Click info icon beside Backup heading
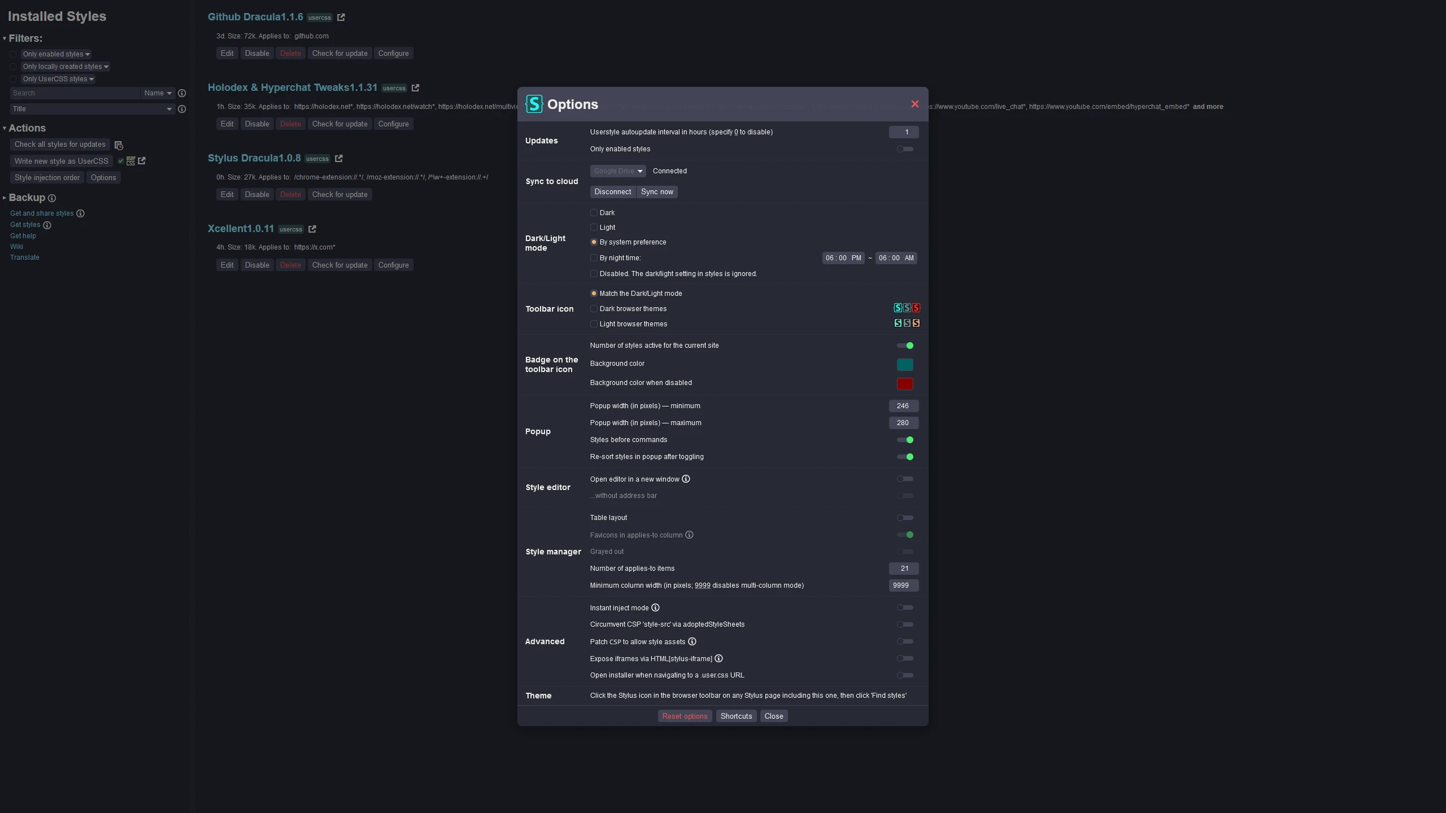 52,198
